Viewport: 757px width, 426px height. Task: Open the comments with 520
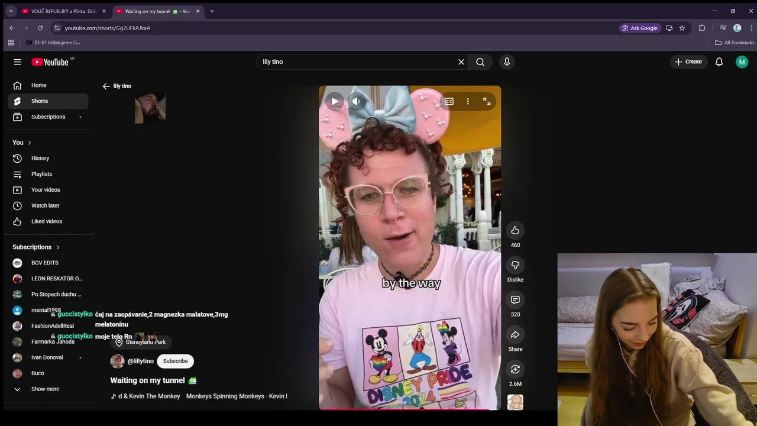(515, 300)
